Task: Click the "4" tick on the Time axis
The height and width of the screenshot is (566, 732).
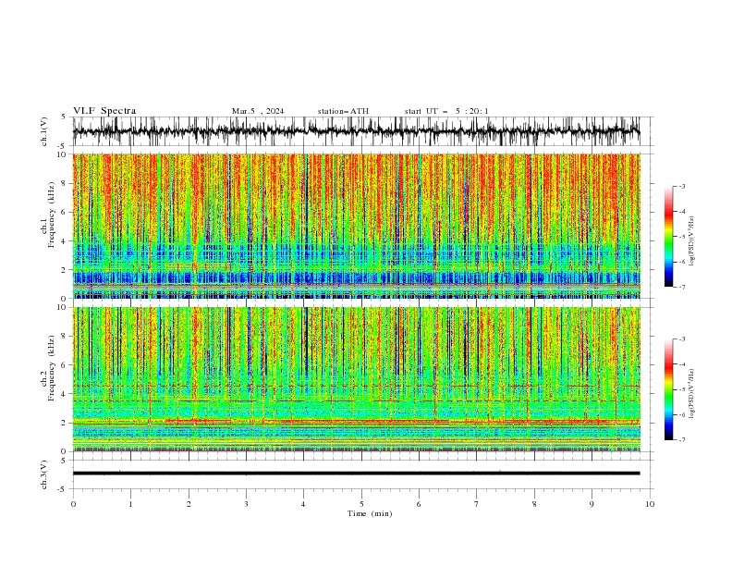Action: pos(303,504)
